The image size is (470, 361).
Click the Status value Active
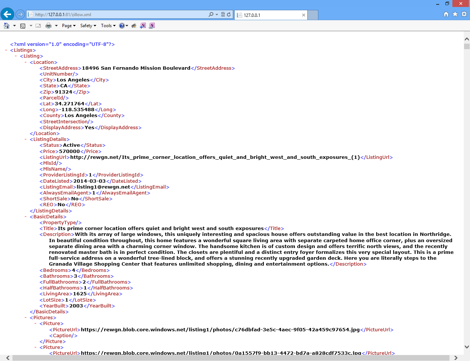pyautogui.click(x=72, y=145)
